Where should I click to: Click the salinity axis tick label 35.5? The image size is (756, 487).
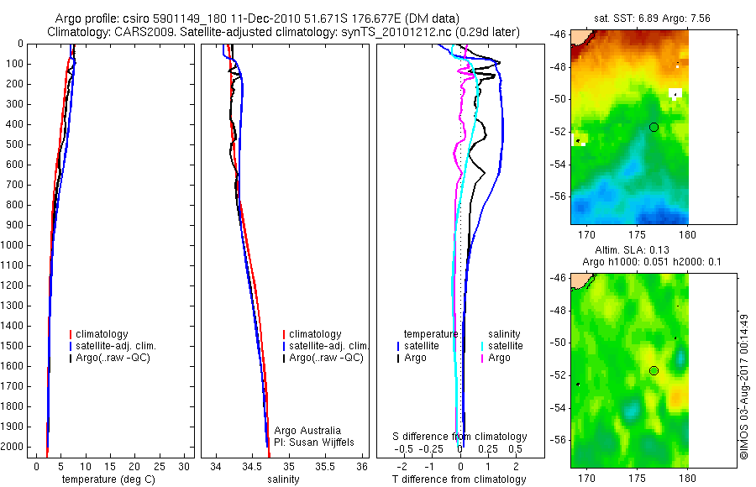[x=325, y=467]
